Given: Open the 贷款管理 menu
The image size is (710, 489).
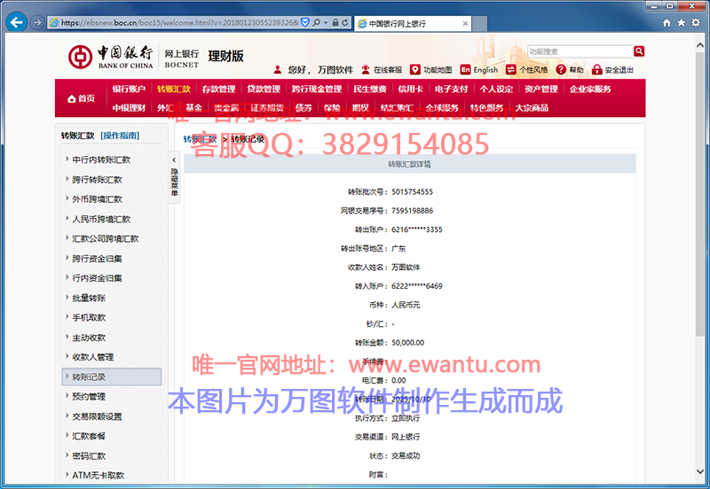Looking at the screenshot, I should [x=264, y=89].
